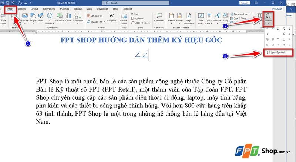
Task: Undo the last action
Action: [13, 3]
